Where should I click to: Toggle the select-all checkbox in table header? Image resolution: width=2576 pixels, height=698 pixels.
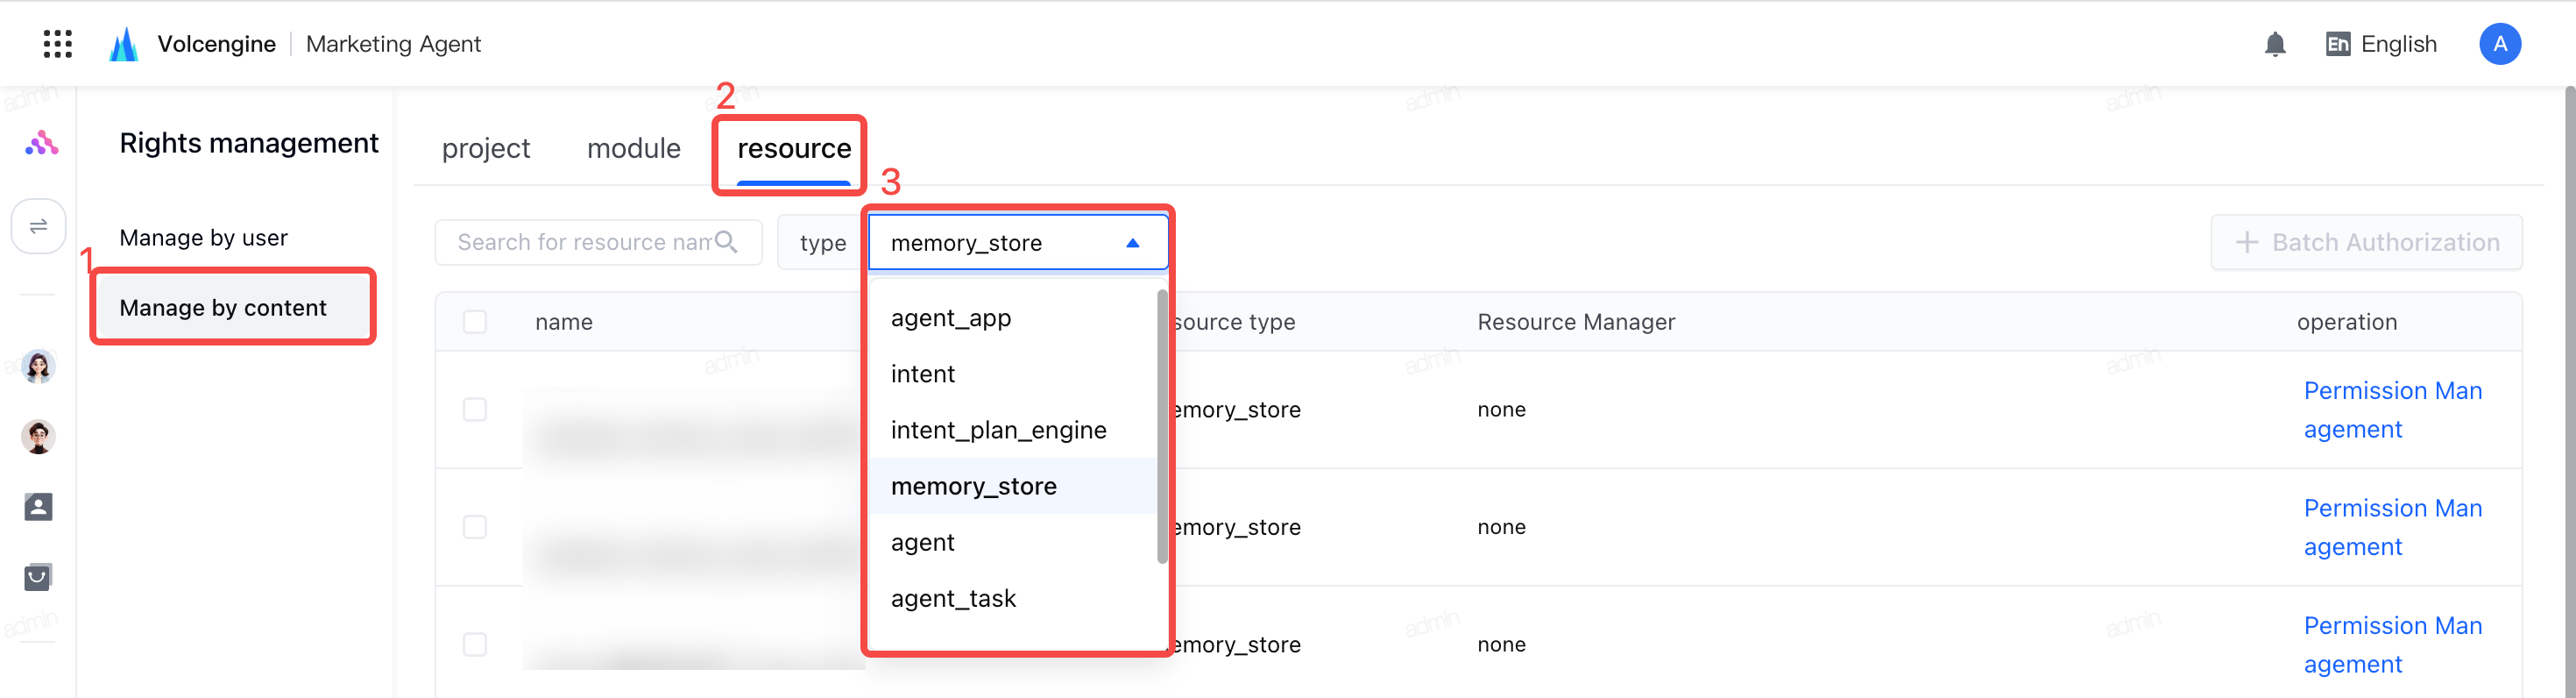pyautogui.click(x=475, y=322)
